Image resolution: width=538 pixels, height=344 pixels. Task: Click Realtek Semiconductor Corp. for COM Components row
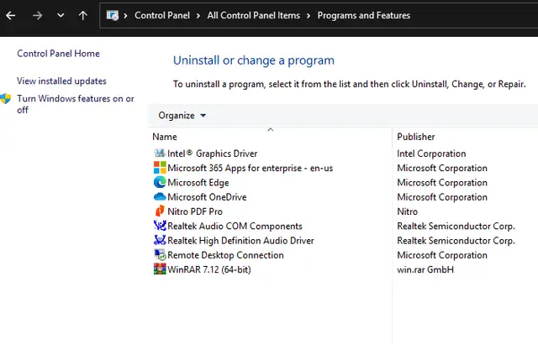[456, 226]
